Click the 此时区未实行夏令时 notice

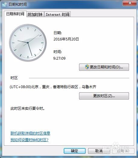[x=28, y=109]
